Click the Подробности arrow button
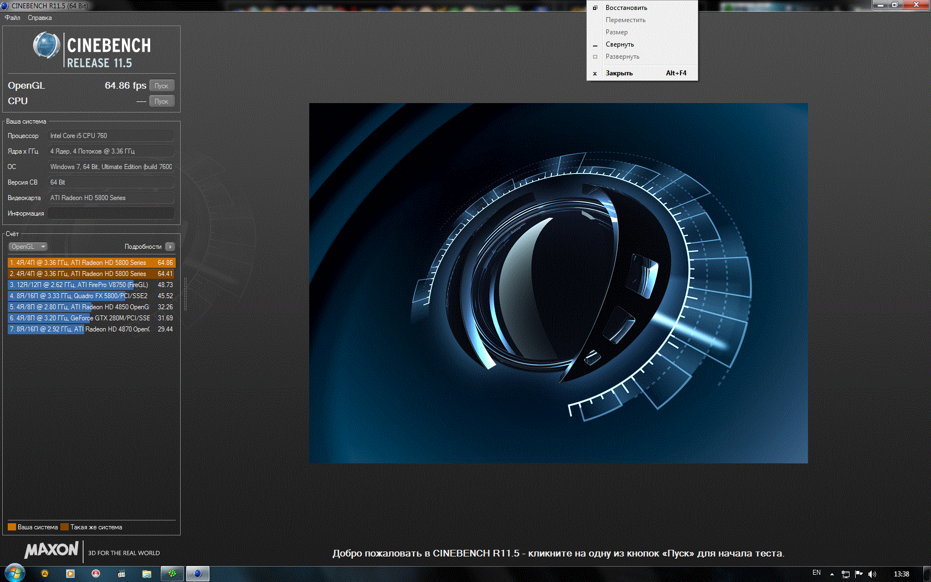931x582 pixels. point(170,247)
